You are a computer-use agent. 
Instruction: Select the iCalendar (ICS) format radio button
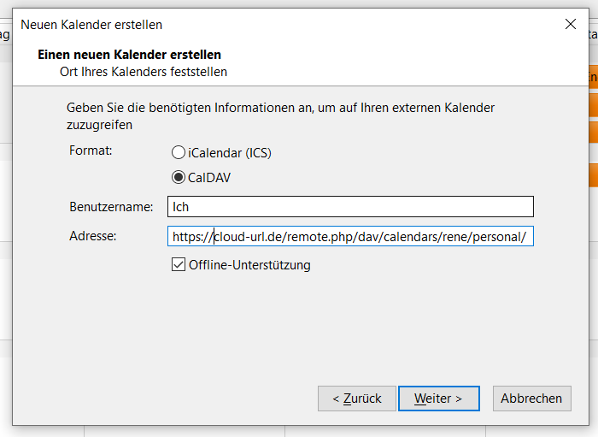(x=179, y=153)
